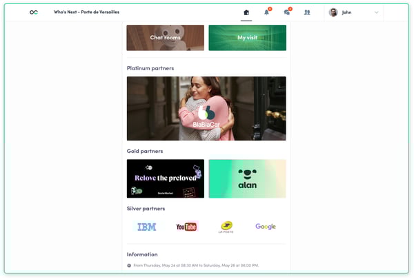The height and width of the screenshot is (279, 414).
Task: Click the Gold partners heading
Action: pyautogui.click(x=145, y=151)
